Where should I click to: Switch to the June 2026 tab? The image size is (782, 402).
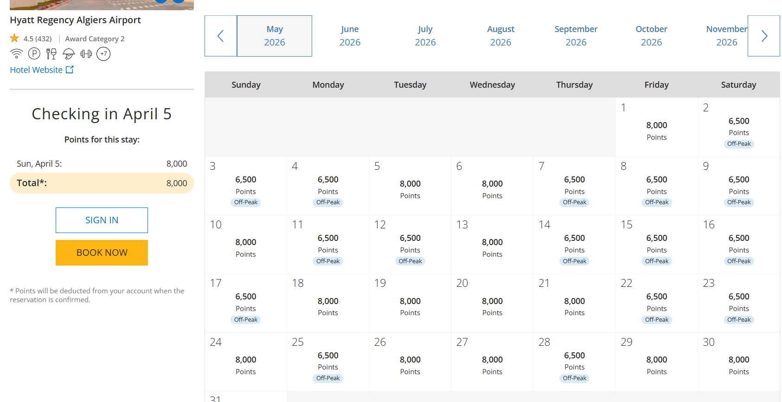pyautogui.click(x=350, y=36)
